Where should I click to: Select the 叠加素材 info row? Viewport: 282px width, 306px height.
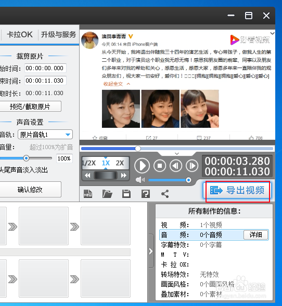[214, 294]
